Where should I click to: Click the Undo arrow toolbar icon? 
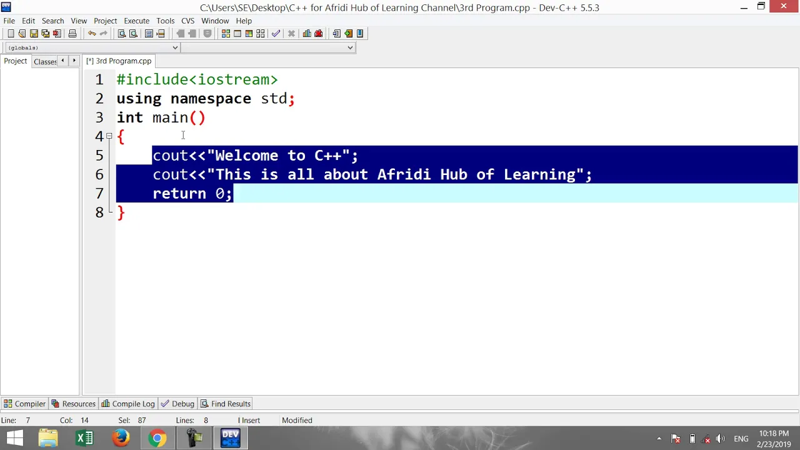pos(92,34)
